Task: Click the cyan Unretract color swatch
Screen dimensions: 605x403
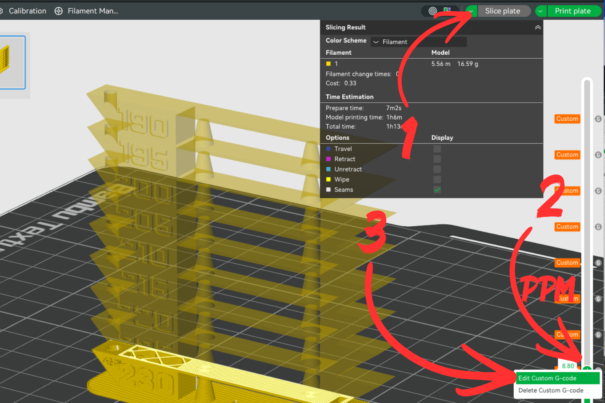Action: (328, 169)
